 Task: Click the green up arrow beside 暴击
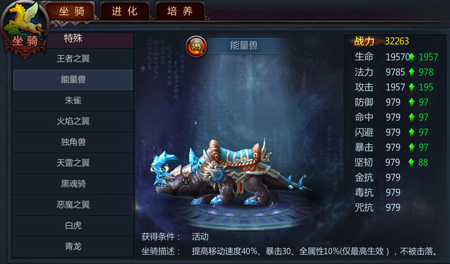(x=412, y=148)
